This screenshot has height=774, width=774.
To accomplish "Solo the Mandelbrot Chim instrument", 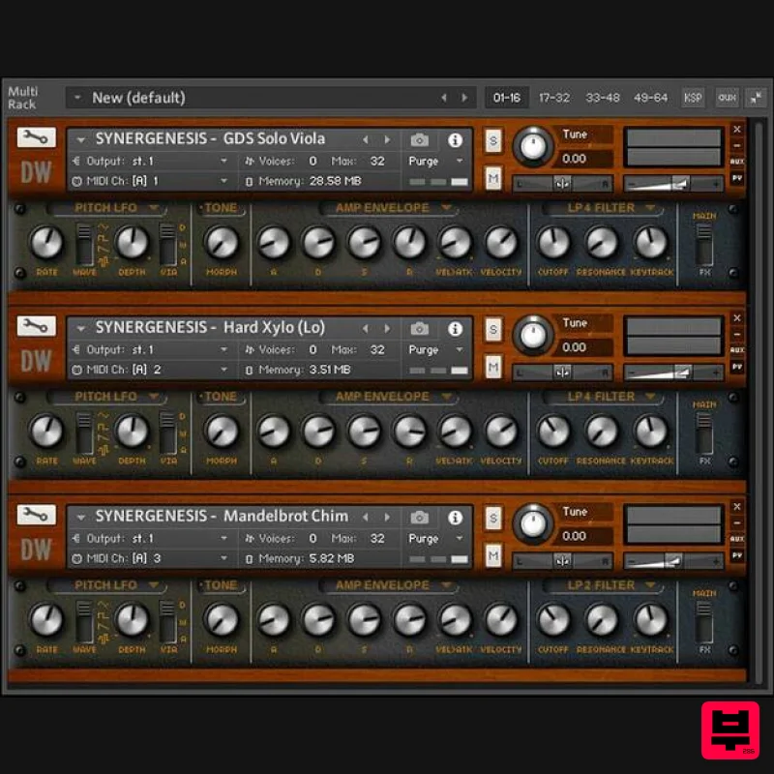I will tap(493, 519).
